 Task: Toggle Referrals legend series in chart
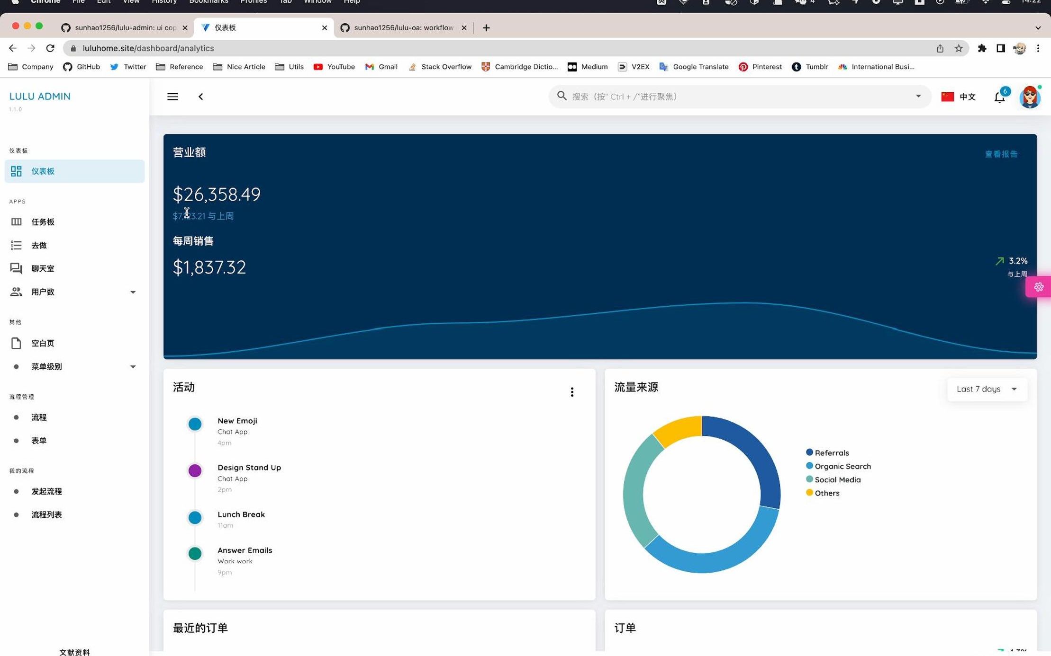tap(831, 453)
